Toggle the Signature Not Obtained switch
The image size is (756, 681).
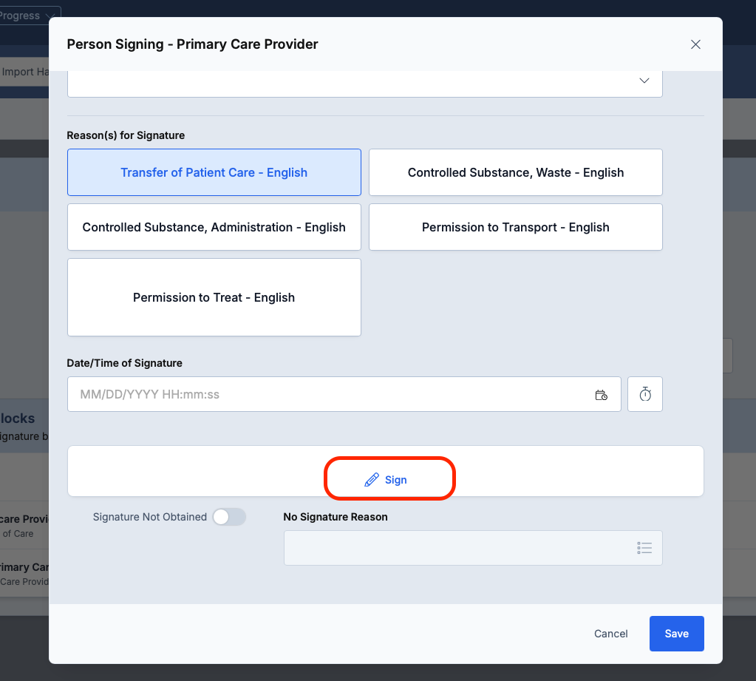click(228, 517)
